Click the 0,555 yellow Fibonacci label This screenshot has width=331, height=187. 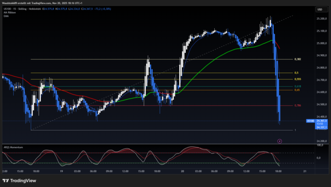coord(297,79)
